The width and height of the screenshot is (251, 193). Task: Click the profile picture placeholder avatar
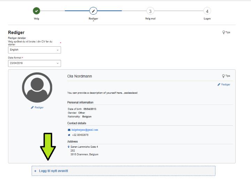(37, 87)
